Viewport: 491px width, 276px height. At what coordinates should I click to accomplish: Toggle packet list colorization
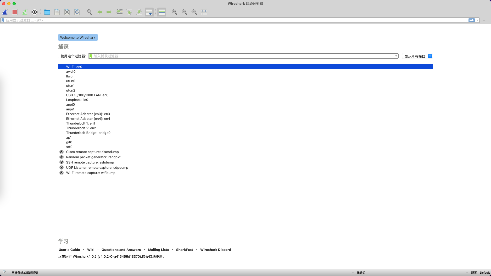pos(162,12)
